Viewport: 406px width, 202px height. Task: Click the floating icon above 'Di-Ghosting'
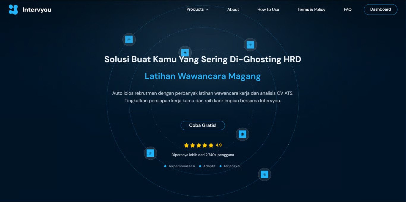pos(250,45)
